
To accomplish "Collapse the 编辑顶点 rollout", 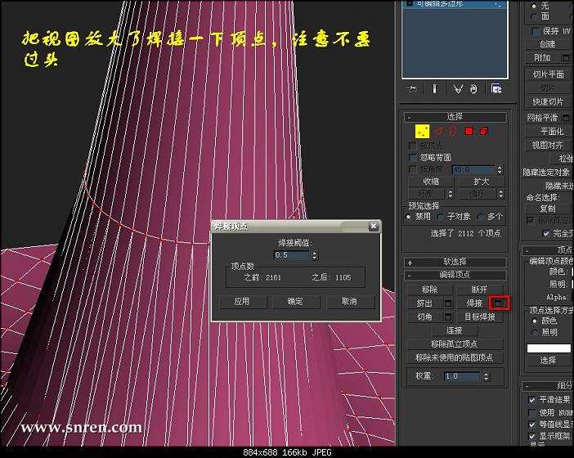I will [455, 275].
